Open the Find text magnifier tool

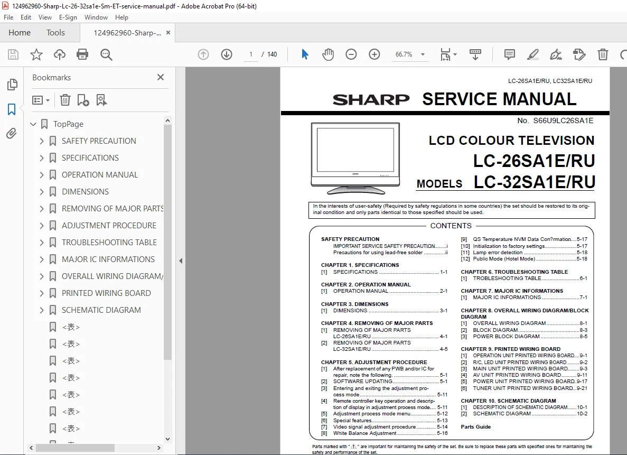[x=106, y=54]
